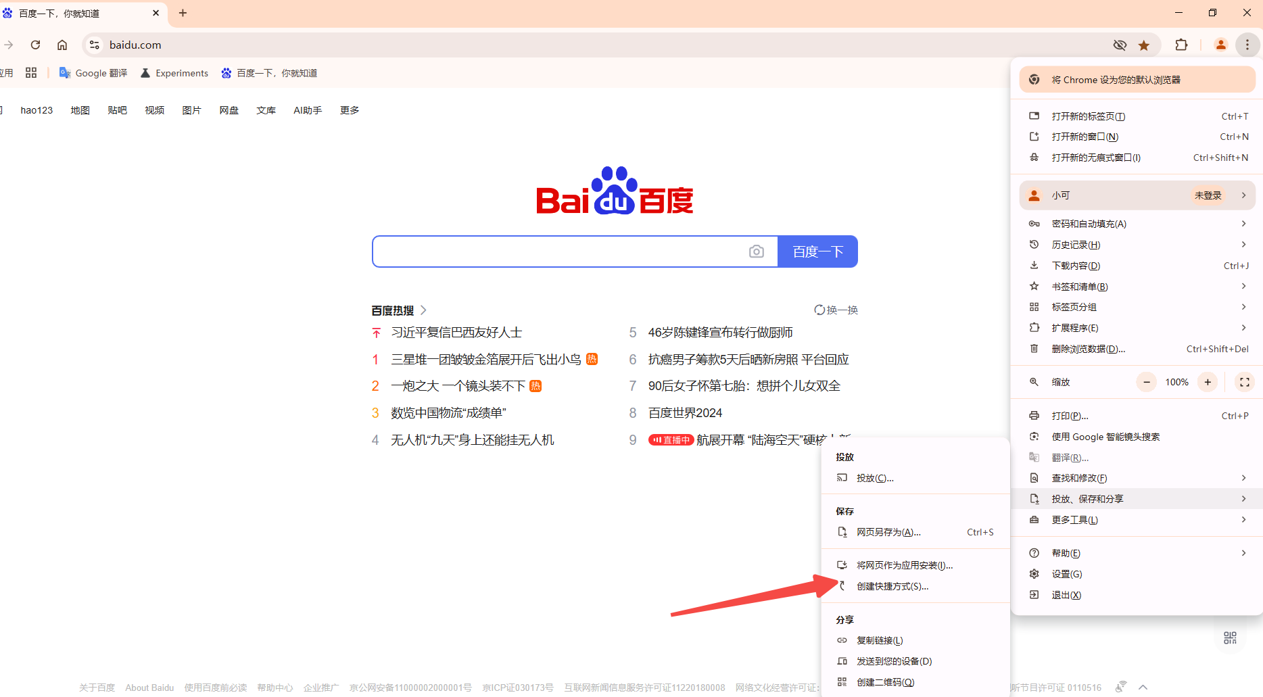Image resolution: width=1263 pixels, height=697 pixels.
Task: Click the 未登录 status badge
Action: (1208, 195)
